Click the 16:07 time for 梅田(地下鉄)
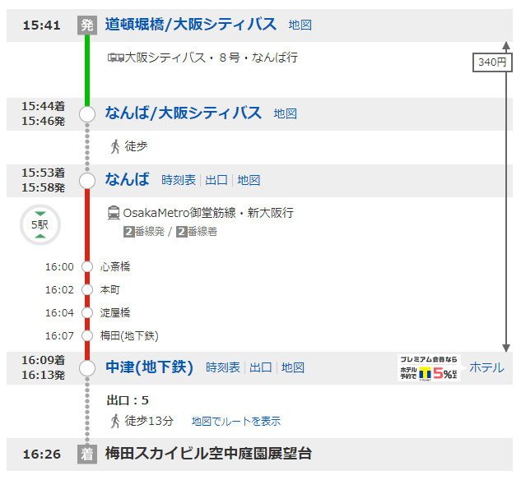The width and height of the screenshot is (521, 480). 59,335
